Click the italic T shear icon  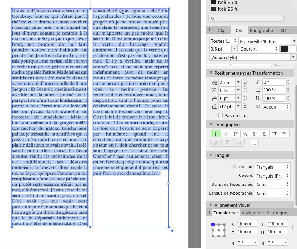pos(258,82)
